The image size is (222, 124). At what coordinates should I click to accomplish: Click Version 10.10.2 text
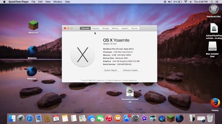tap(110, 44)
